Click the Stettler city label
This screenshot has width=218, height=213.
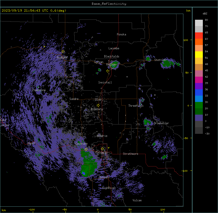(x=160, y=60)
